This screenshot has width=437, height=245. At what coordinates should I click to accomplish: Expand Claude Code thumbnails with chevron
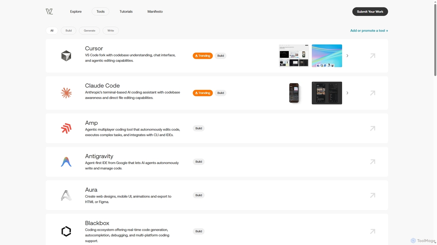(347, 93)
